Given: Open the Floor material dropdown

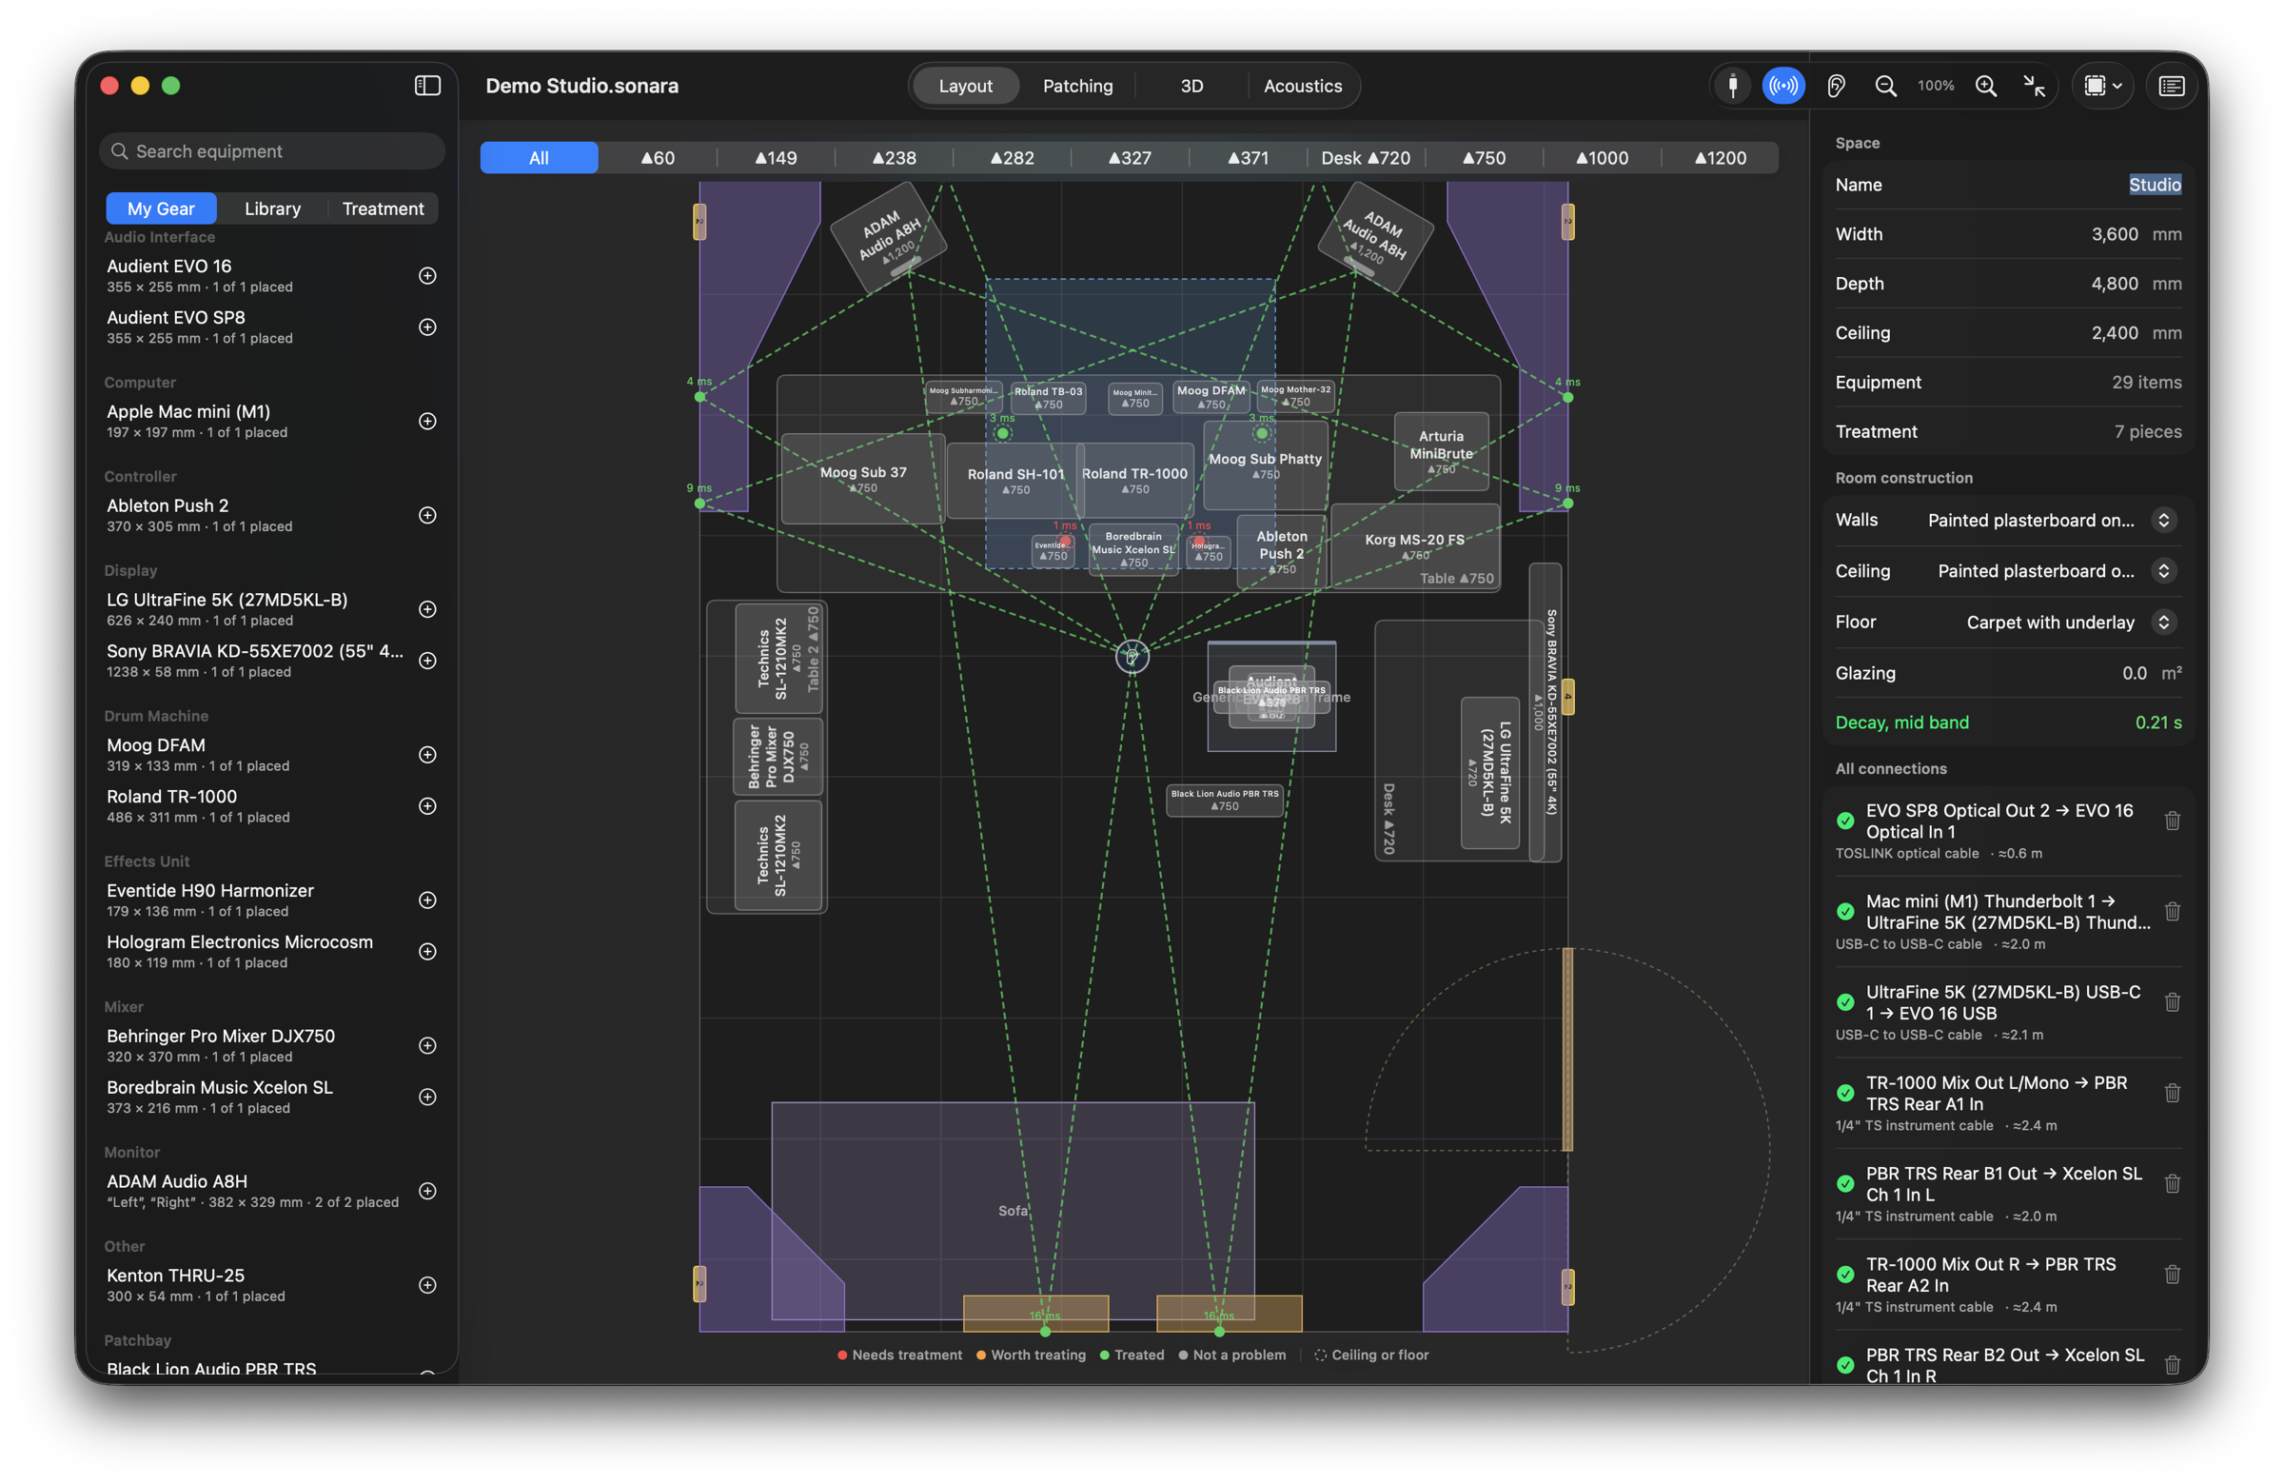Looking at the screenshot, I should [2163, 621].
